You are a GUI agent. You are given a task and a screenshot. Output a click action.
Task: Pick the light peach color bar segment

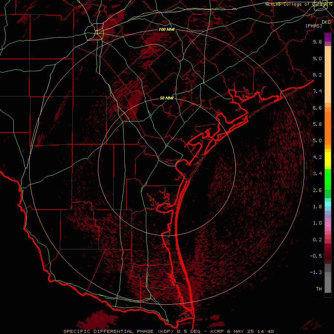[x=328, y=76]
